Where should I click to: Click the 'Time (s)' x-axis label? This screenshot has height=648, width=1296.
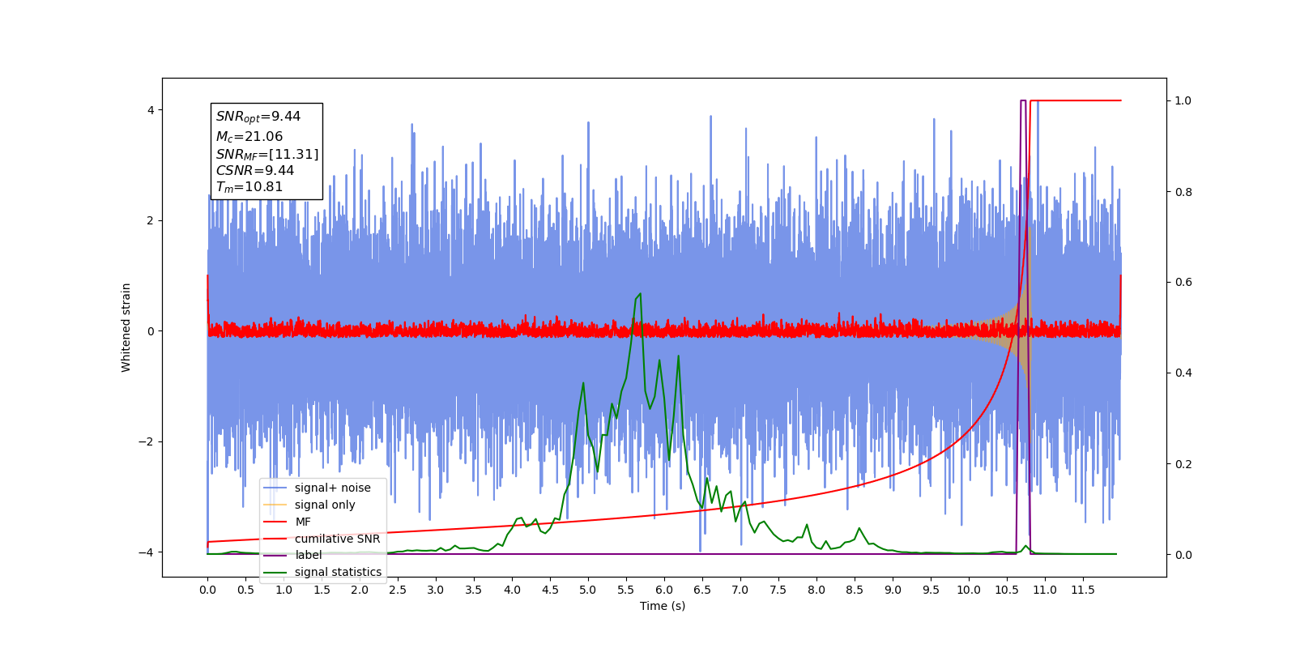663,606
